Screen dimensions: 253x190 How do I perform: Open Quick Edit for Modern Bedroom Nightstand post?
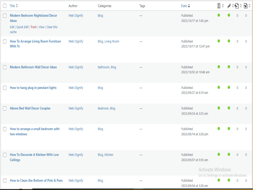point(23,27)
